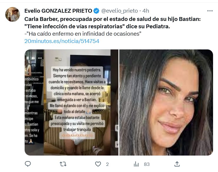Screen dimensions: 218x172
Task: Click the Evelio GONZALEZ PRIETO display name
Action: pyautogui.click(x=58, y=11)
